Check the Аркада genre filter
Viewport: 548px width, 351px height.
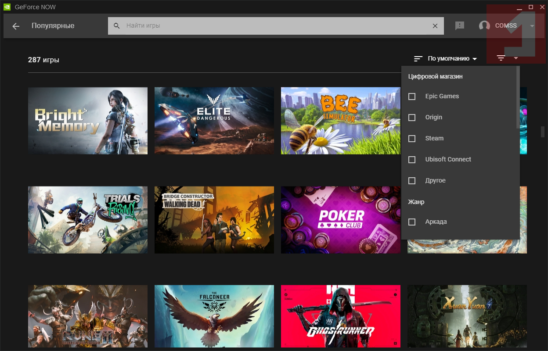pos(412,222)
